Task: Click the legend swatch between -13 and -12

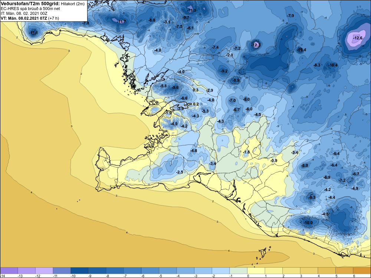Action: point(26,271)
